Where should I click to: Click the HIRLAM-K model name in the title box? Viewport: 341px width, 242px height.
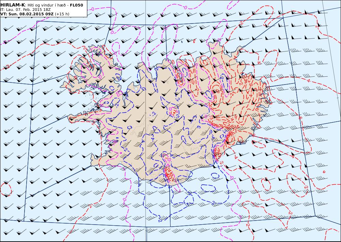[13, 5]
